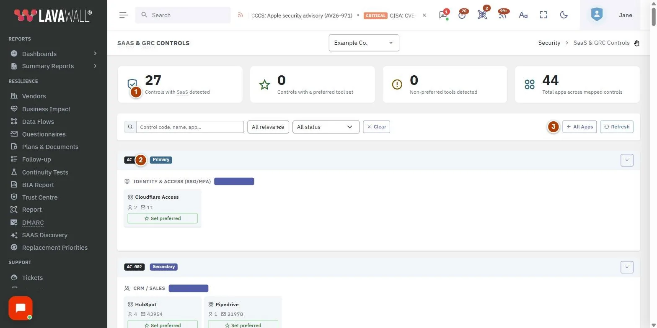Collapse the first Primary control card

[x=627, y=160]
